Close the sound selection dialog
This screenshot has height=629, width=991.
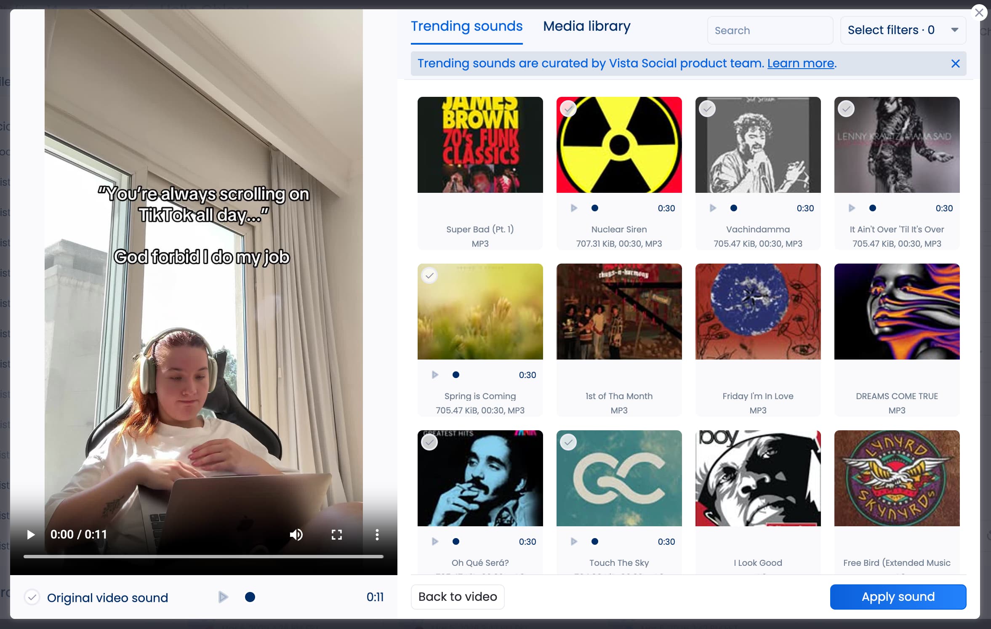(979, 12)
